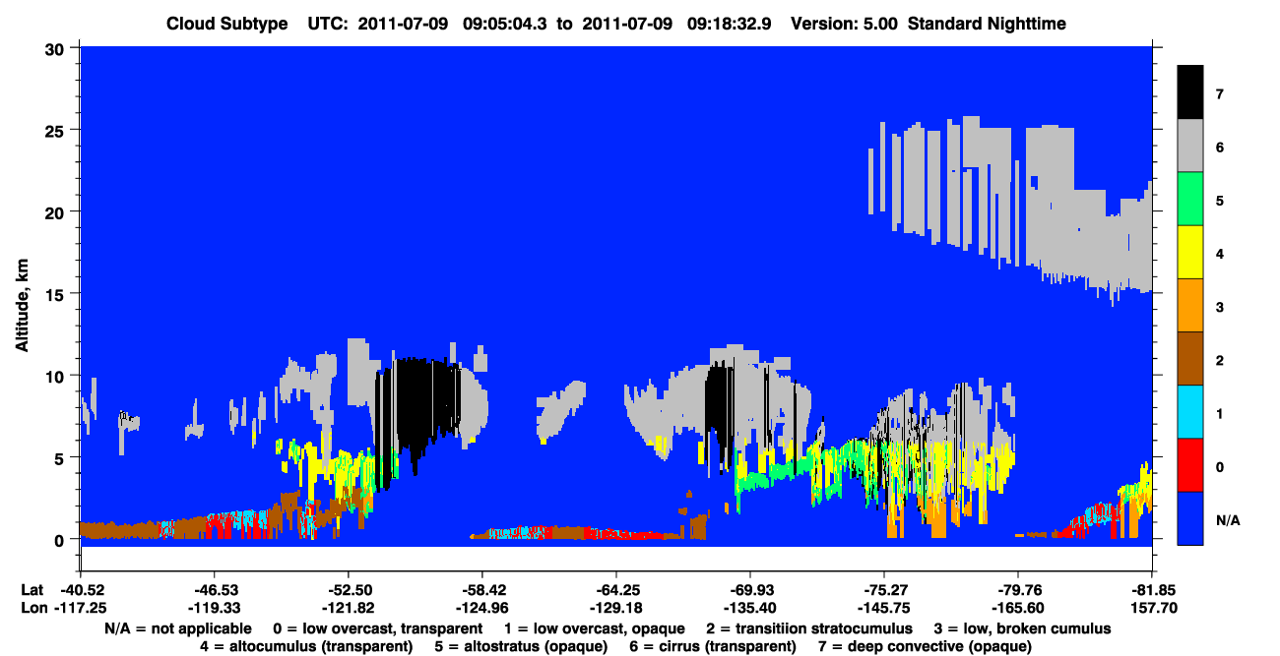Click legend text 'N/A = not applicable'
Image resolution: width=1280 pixels, height=656 pixels.
coord(176,628)
